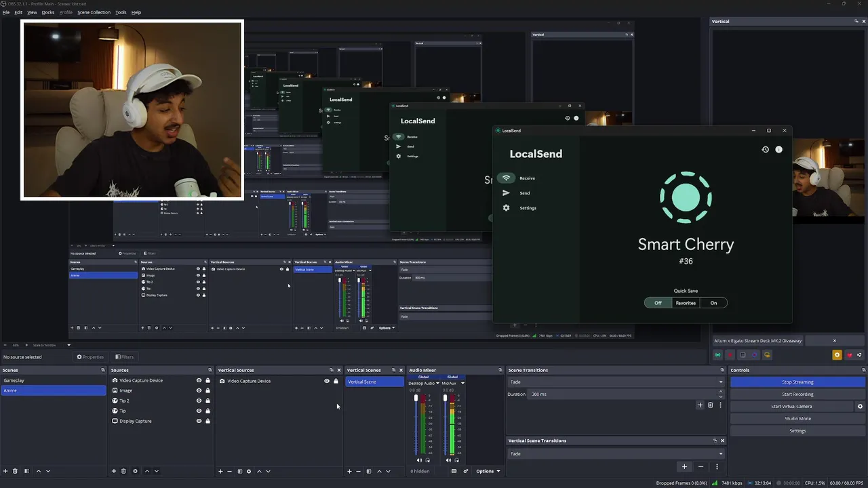Open the View menu

pyautogui.click(x=32, y=12)
